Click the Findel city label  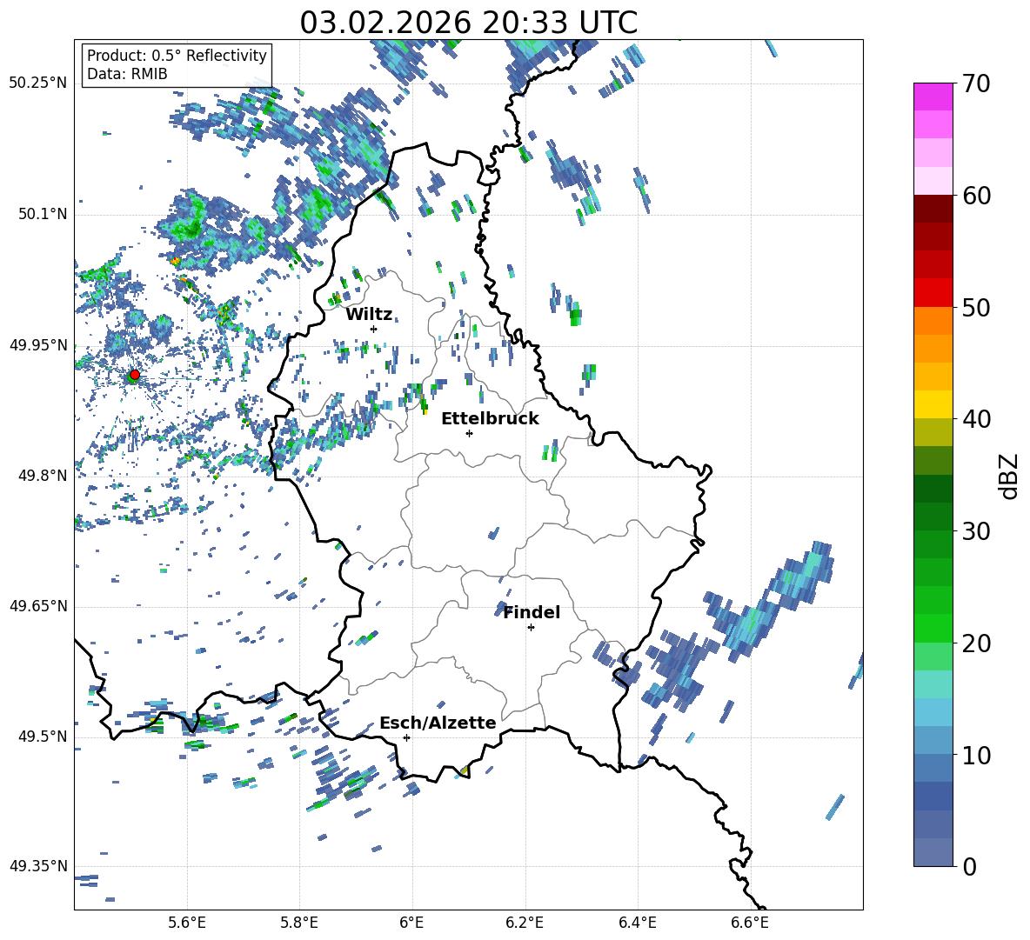pos(532,612)
